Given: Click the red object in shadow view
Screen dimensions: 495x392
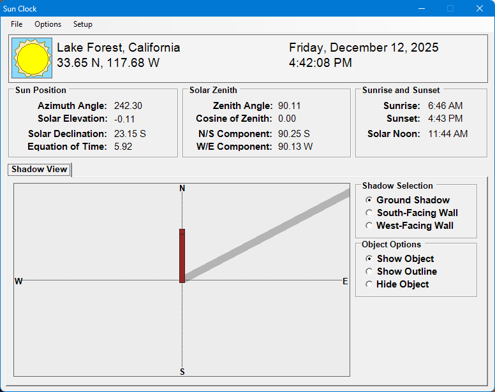Looking at the screenshot, I should point(182,255).
